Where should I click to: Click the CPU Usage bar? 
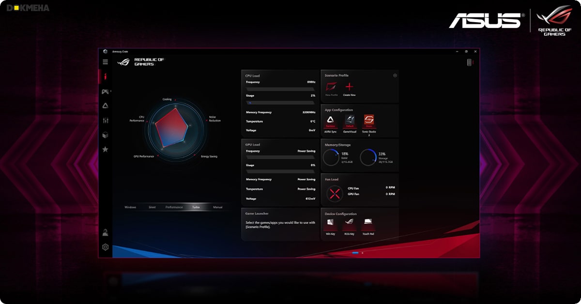280,102
